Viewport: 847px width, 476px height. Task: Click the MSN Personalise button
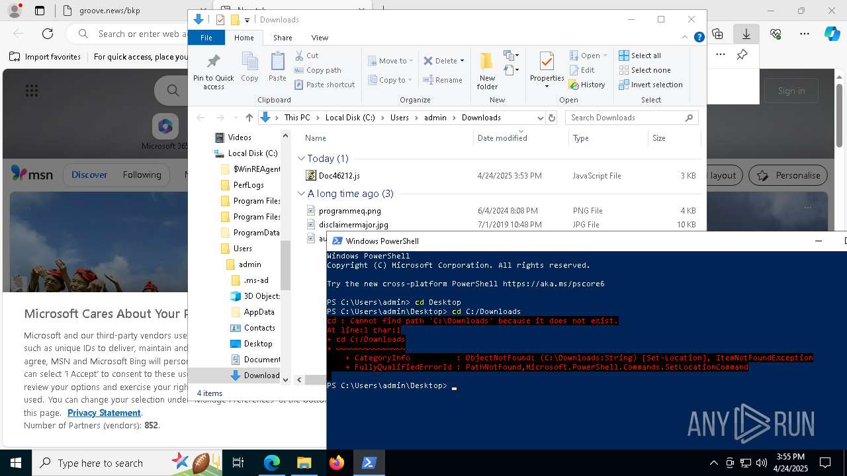[789, 175]
